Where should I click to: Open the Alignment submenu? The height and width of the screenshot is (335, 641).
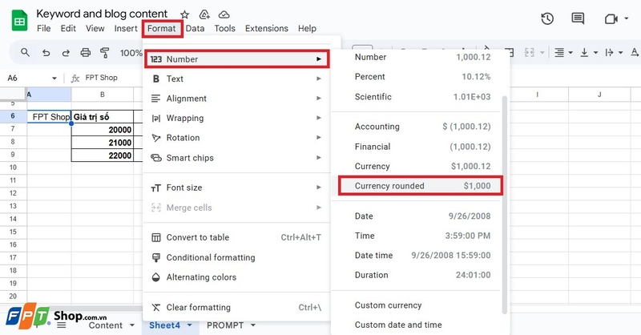236,98
